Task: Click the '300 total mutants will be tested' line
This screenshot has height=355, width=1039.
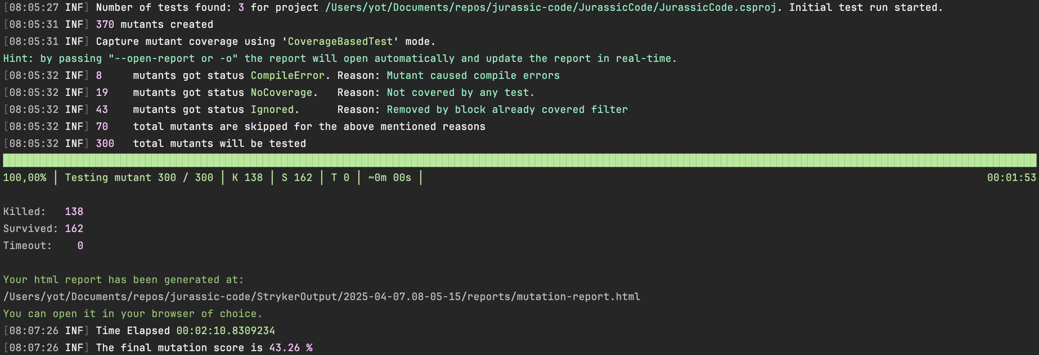Action: [201, 143]
